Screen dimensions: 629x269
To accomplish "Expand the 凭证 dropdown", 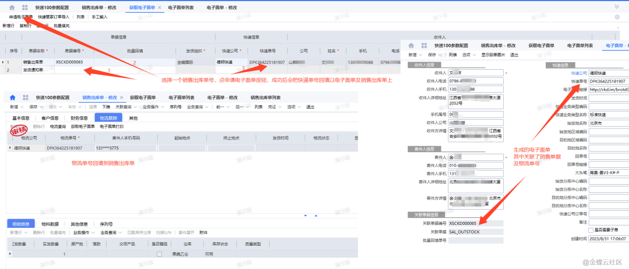I will [x=273, y=107].
